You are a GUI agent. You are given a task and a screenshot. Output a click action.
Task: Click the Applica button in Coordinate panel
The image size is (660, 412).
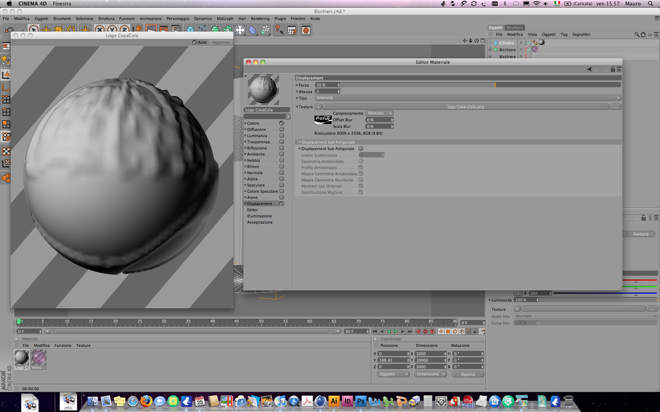tap(468, 374)
